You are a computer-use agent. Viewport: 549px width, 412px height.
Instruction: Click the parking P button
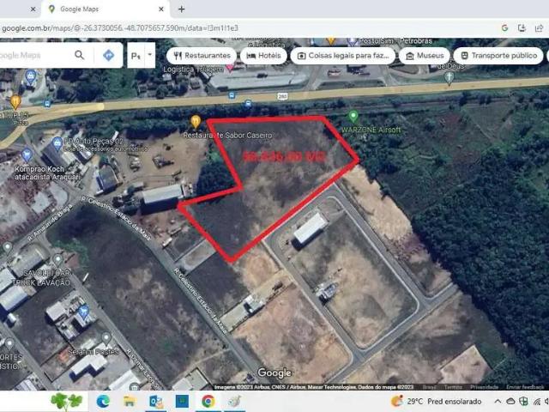click(x=136, y=55)
